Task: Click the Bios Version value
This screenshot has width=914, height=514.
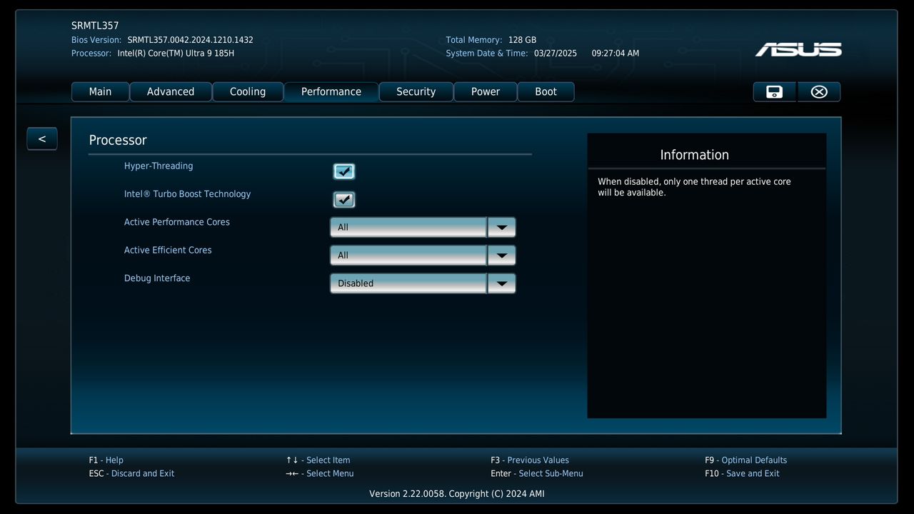Action: coord(191,40)
